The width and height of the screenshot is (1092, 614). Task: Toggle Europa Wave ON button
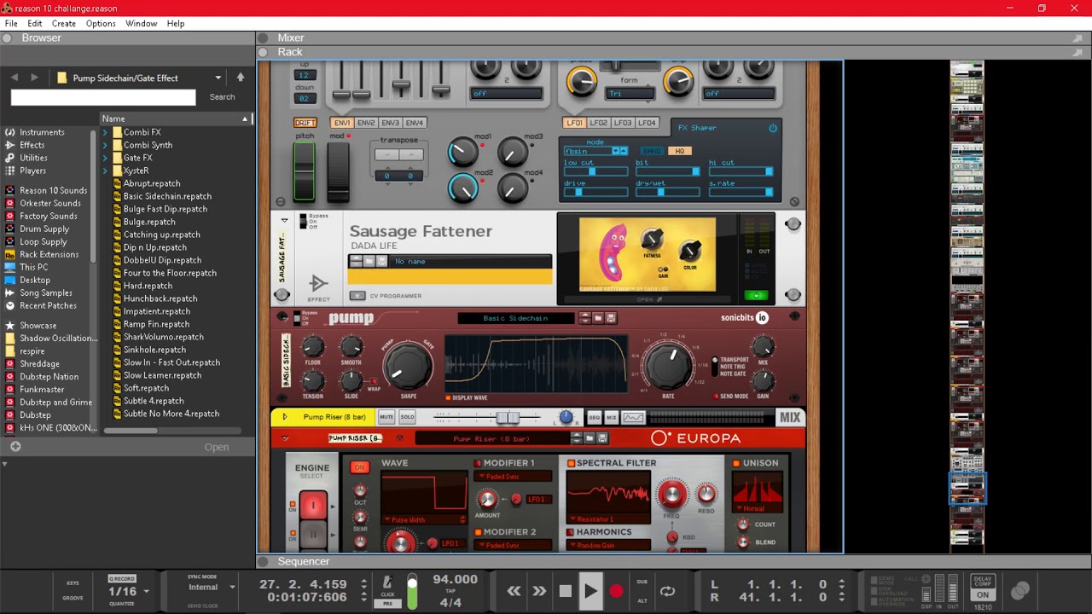pyautogui.click(x=360, y=467)
